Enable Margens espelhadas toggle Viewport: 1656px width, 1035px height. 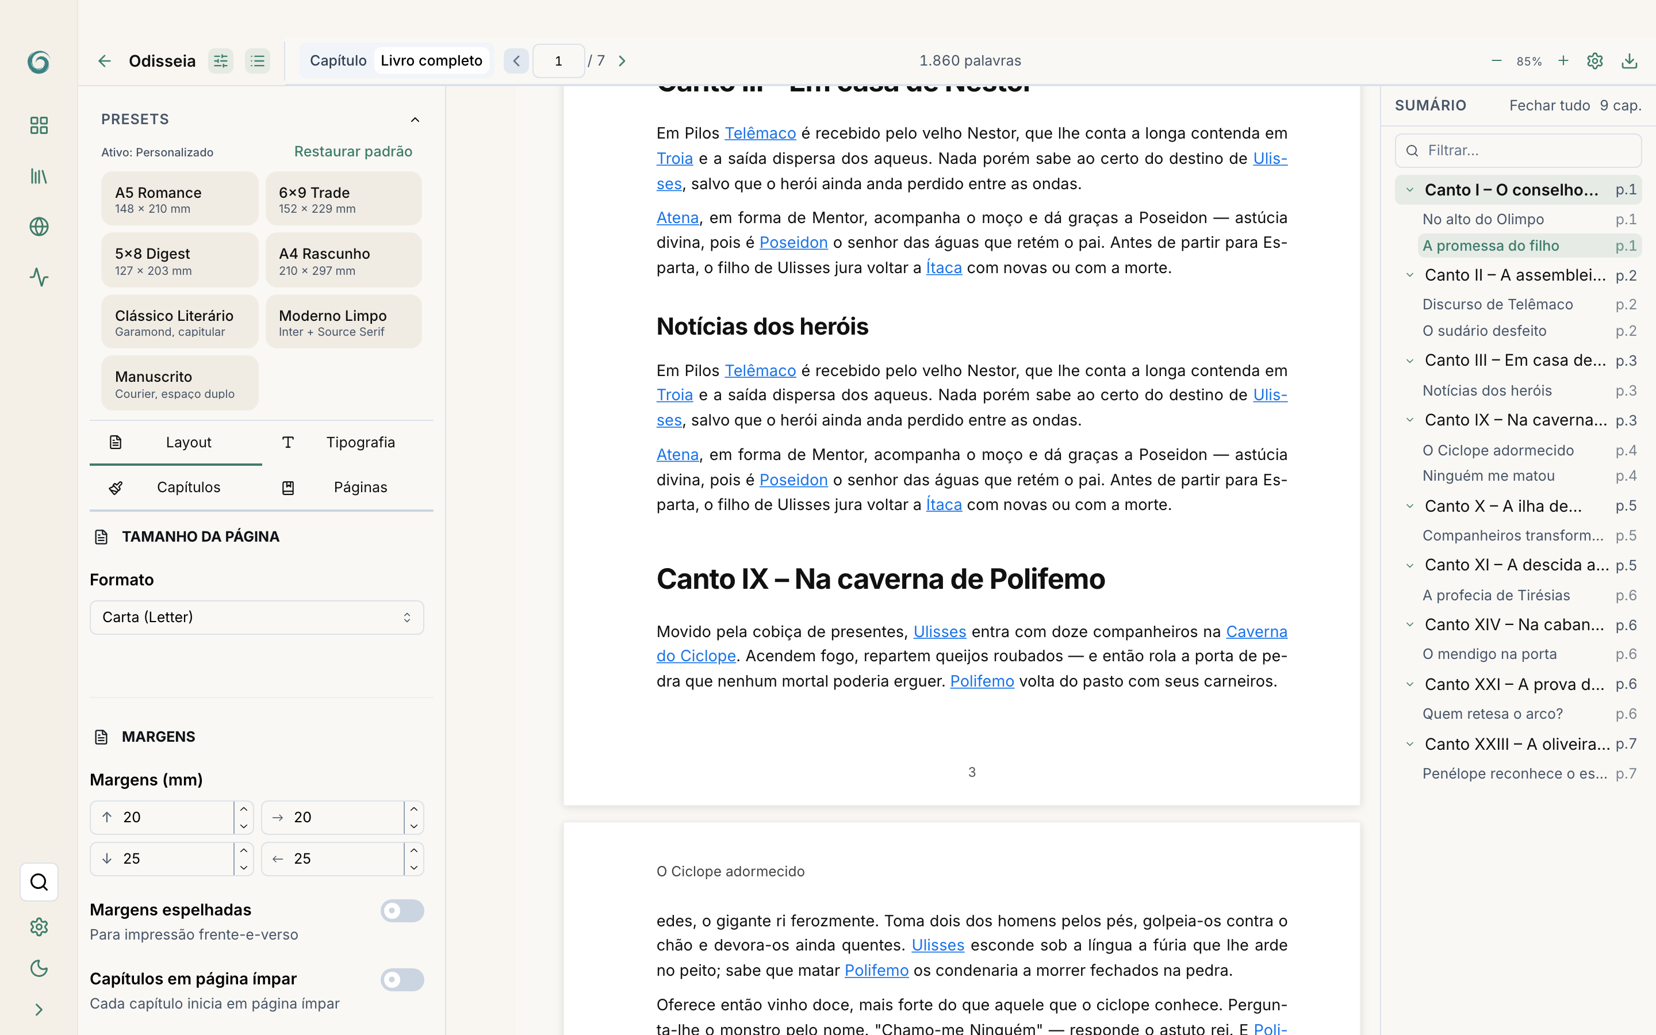(x=402, y=910)
